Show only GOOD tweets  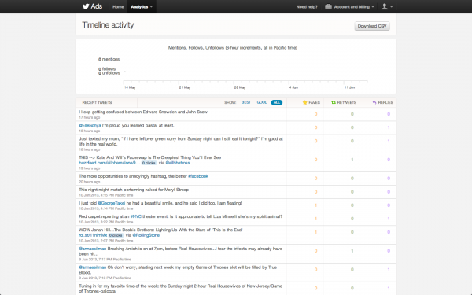point(262,102)
